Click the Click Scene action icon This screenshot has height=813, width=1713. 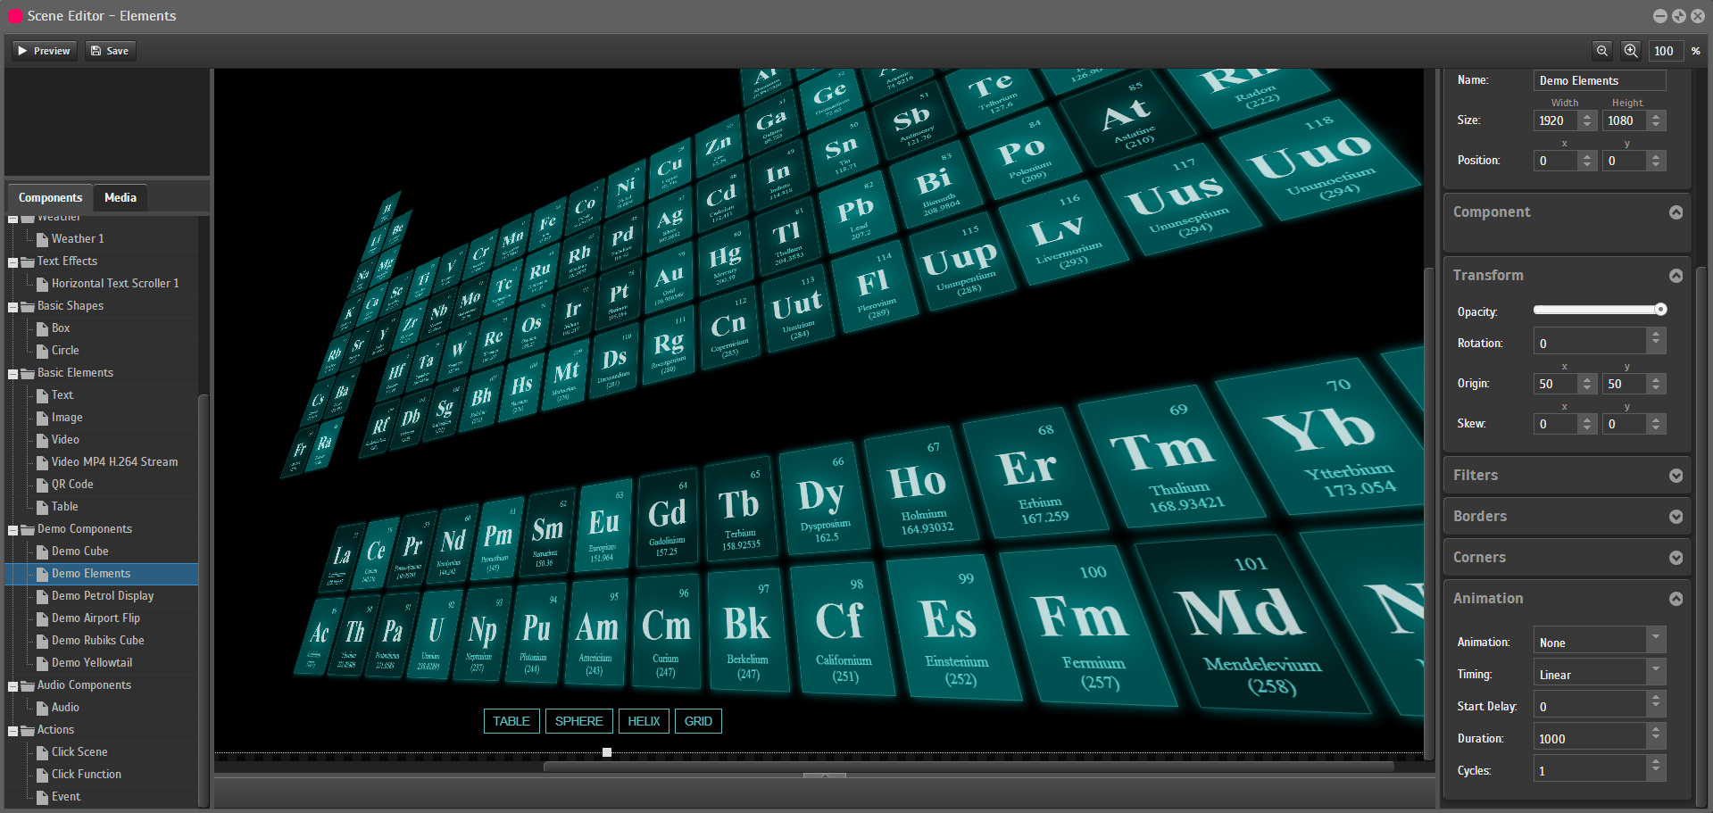coord(42,752)
